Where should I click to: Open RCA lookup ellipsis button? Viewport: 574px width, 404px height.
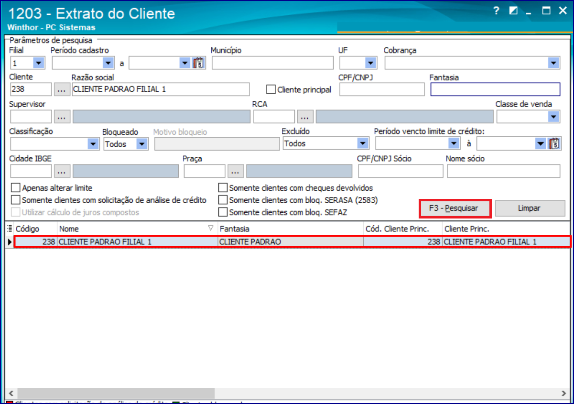(x=305, y=117)
